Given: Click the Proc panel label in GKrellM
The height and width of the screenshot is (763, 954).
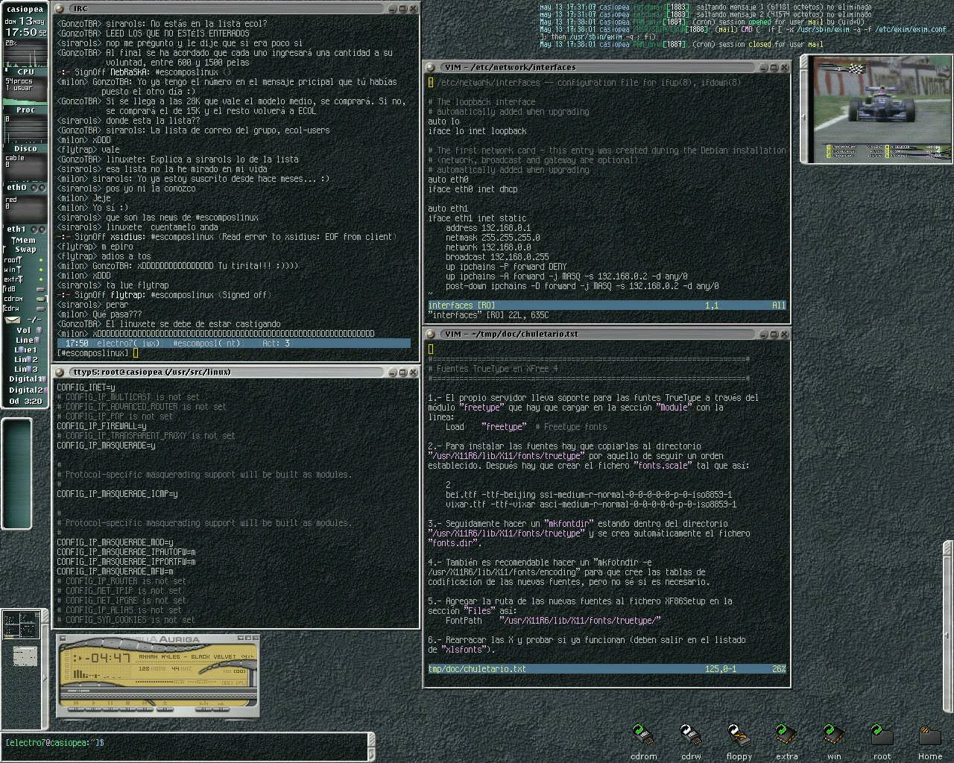Looking at the screenshot, I should click(25, 110).
